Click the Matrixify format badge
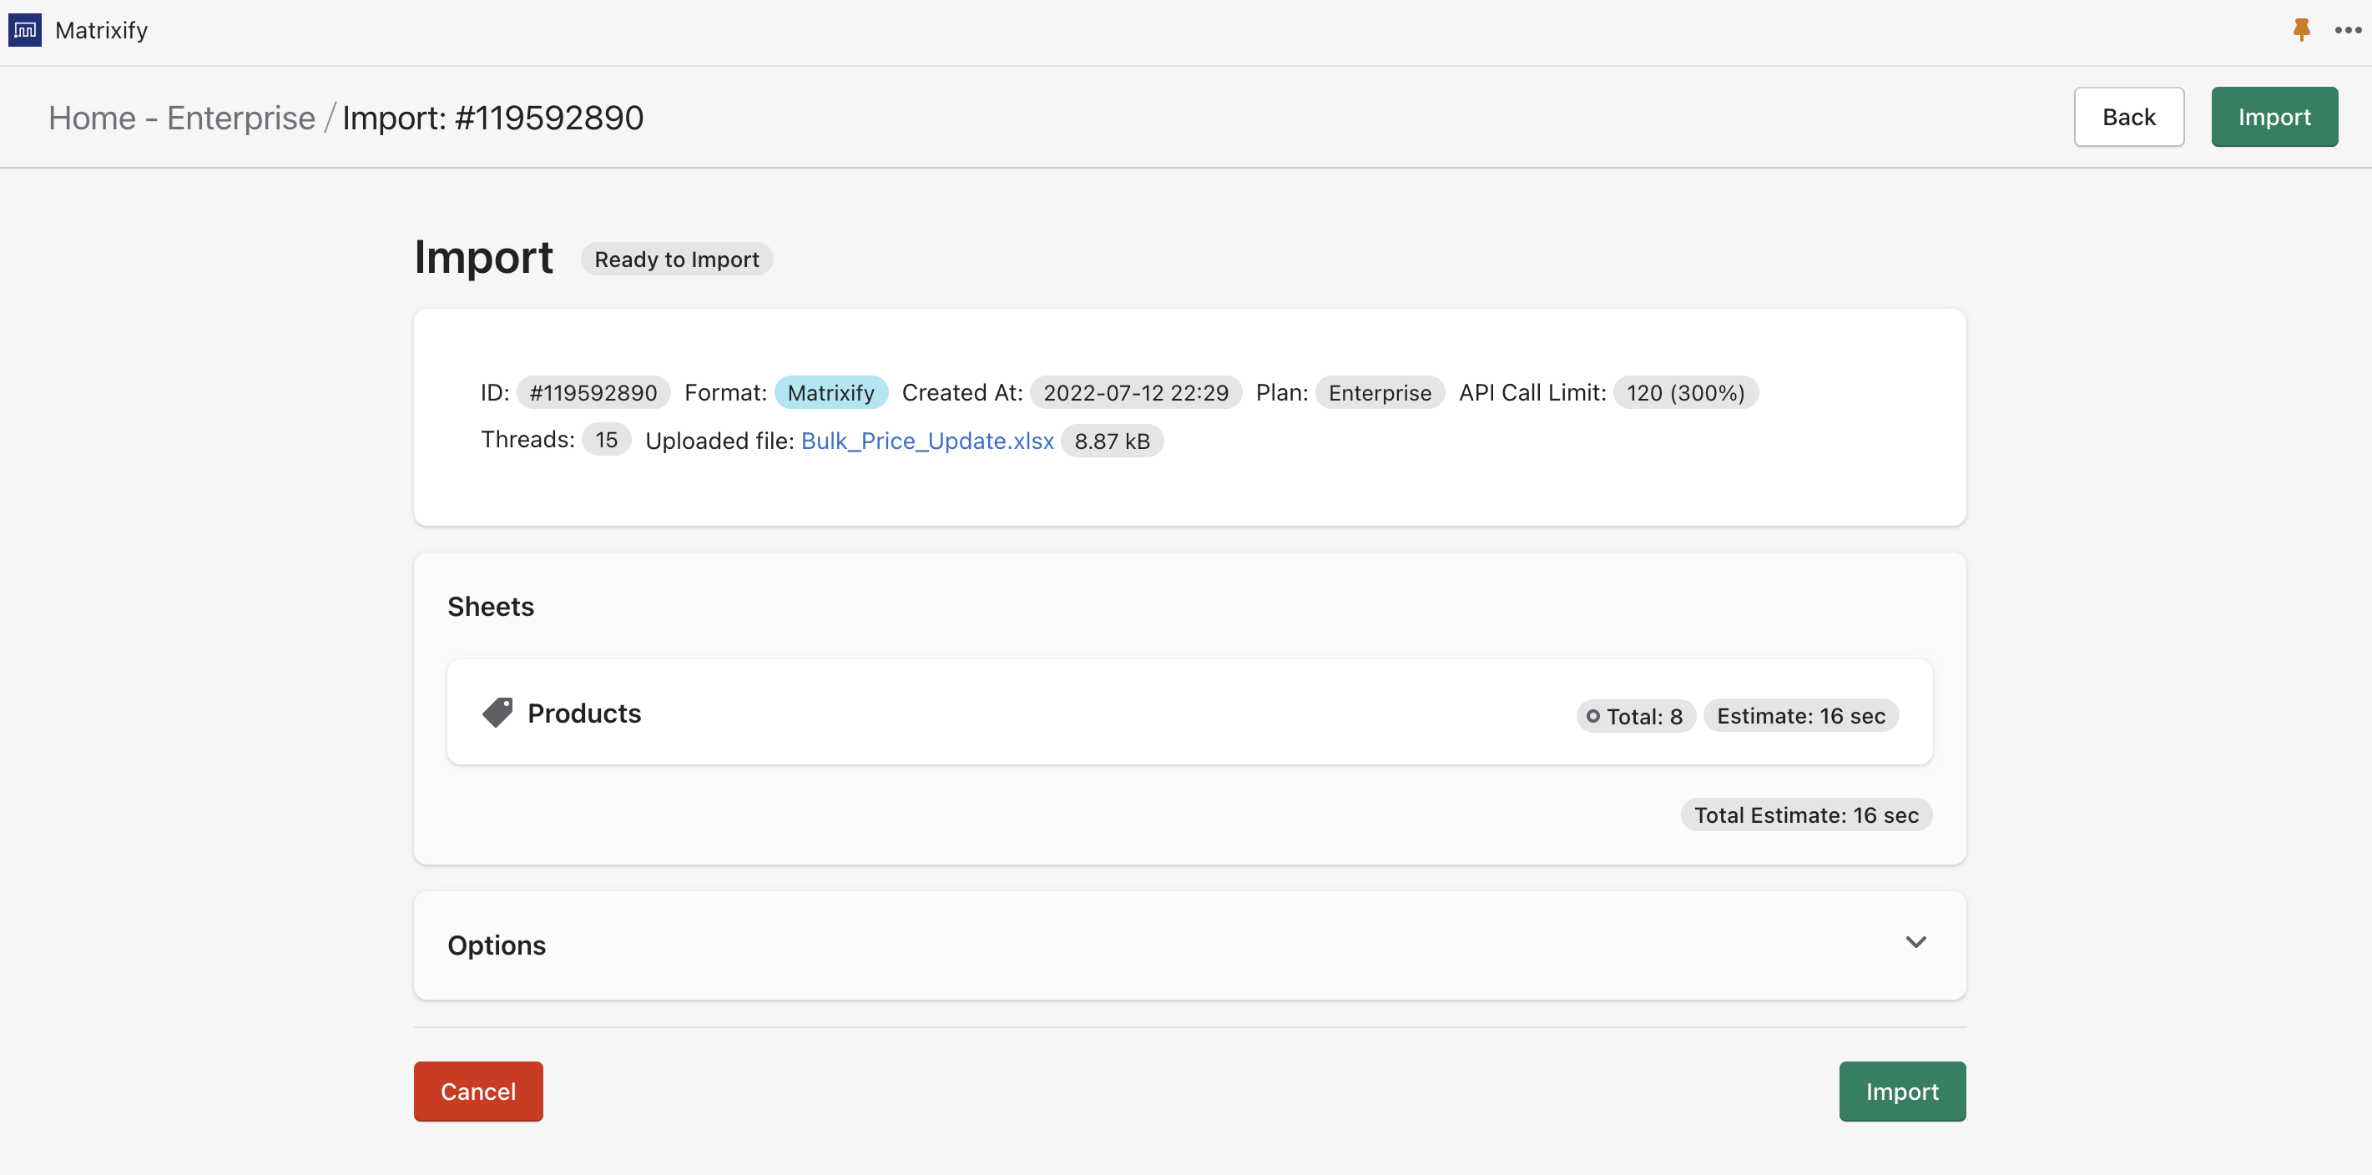 coord(830,393)
